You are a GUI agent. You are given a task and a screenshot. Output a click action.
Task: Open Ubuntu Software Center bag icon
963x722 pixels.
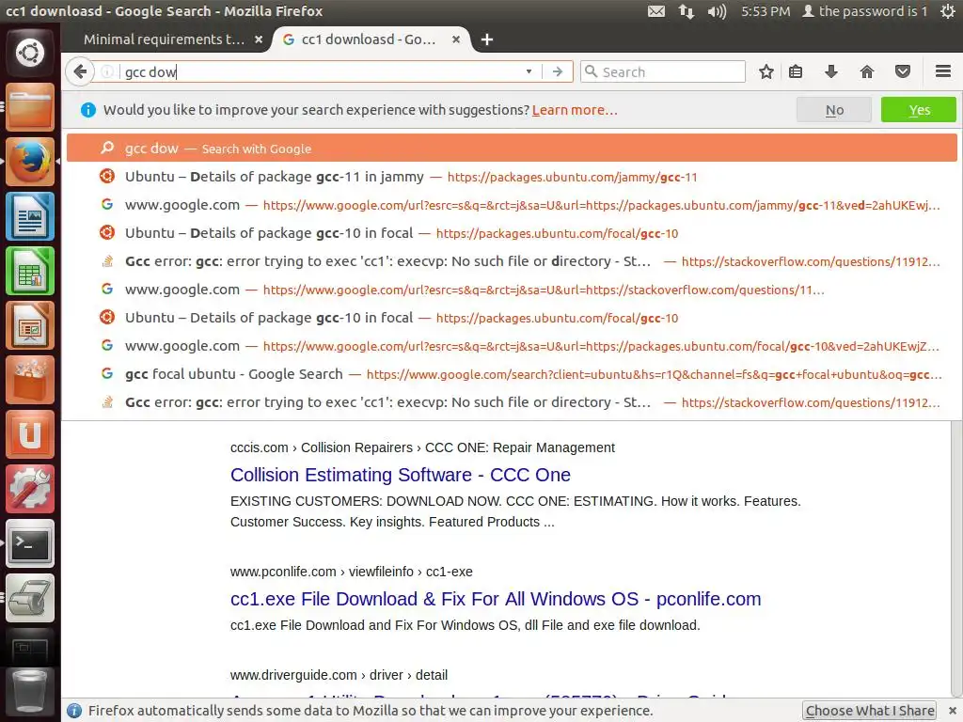pyautogui.click(x=30, y=380)
